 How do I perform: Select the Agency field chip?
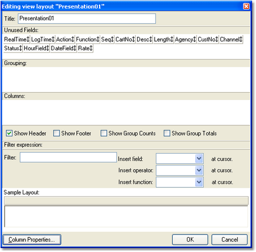pos(185,40)
